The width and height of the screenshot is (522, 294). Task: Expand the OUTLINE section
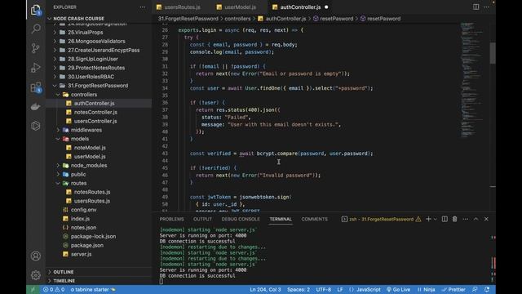click(x=99, y=272)
